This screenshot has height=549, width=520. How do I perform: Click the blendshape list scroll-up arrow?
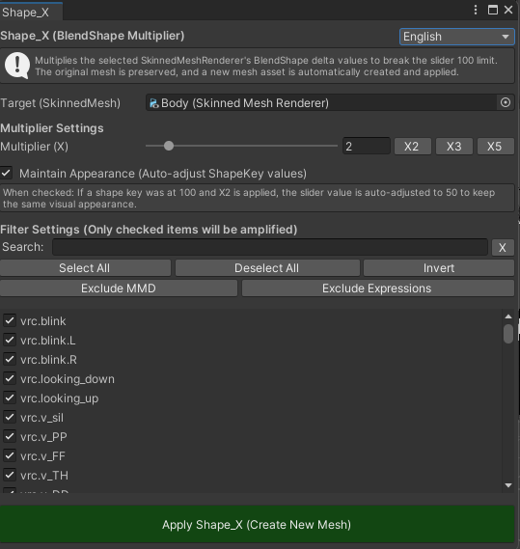pyautogui.click(x=508, y=316)
